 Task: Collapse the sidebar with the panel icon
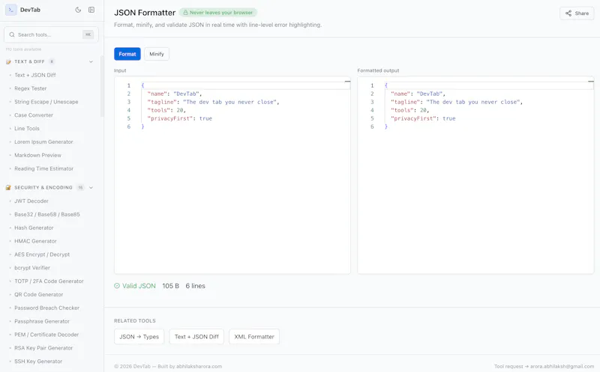coord(91,10)
